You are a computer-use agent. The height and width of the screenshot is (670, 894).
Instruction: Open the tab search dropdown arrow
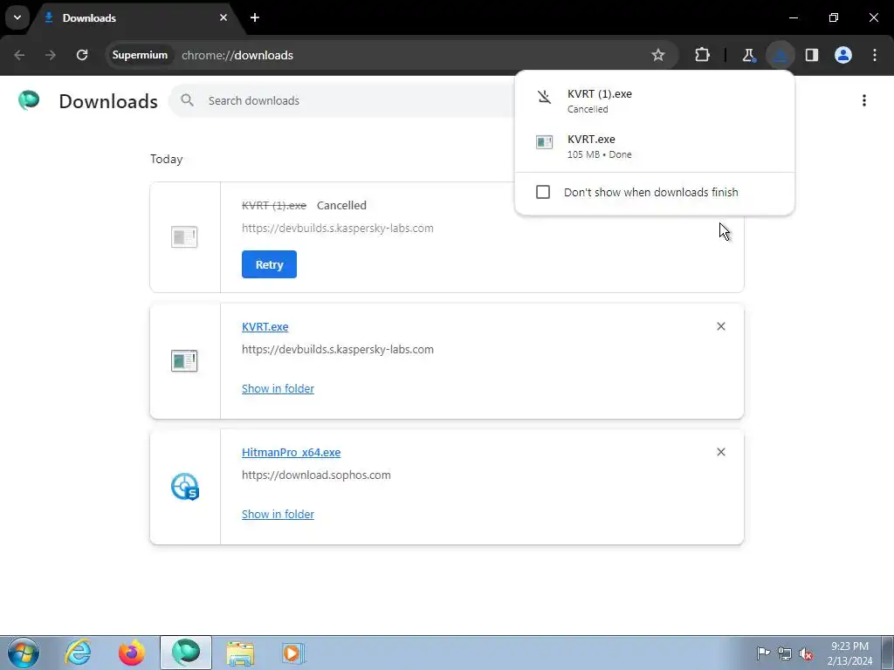[x=17, y=17]
